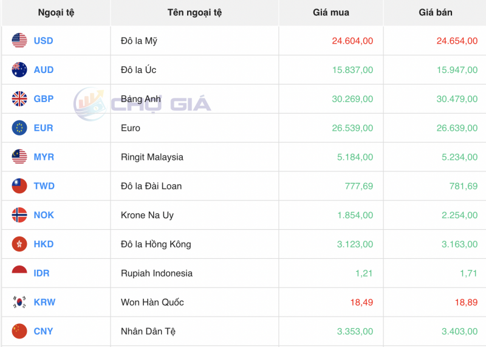This screenshot has height=347, width=486.
Task: Open the TWD currency link
Action: pos(44,186)
